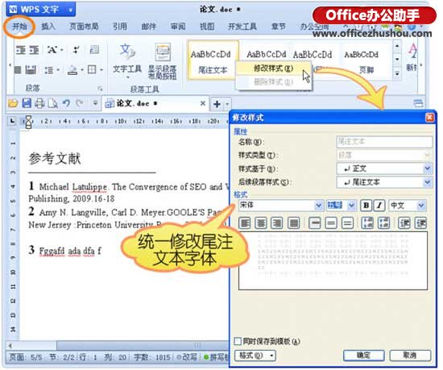Screen dimensions: 443x370
Task: Open the 中文 language dropdown
Action: coord(421,206)
